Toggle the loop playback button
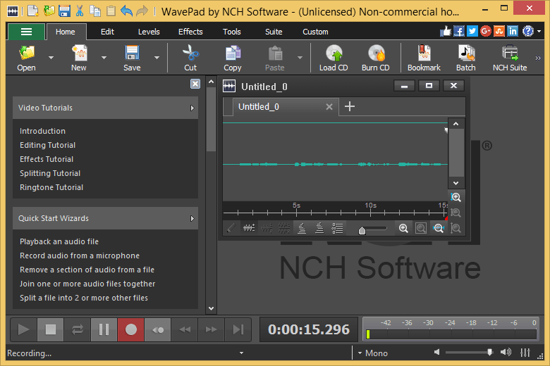550x366 pixels. coord(77,329)
